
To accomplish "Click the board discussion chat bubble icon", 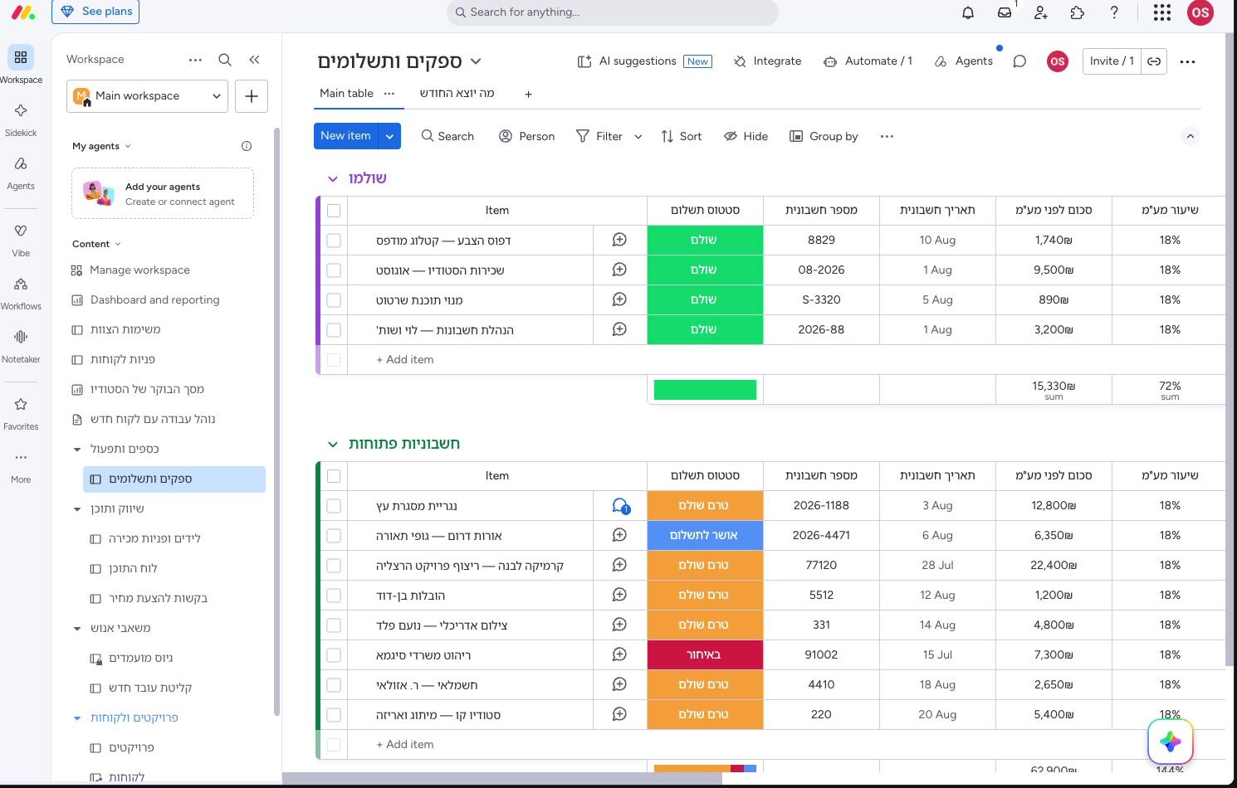I will click(1020, 61).
